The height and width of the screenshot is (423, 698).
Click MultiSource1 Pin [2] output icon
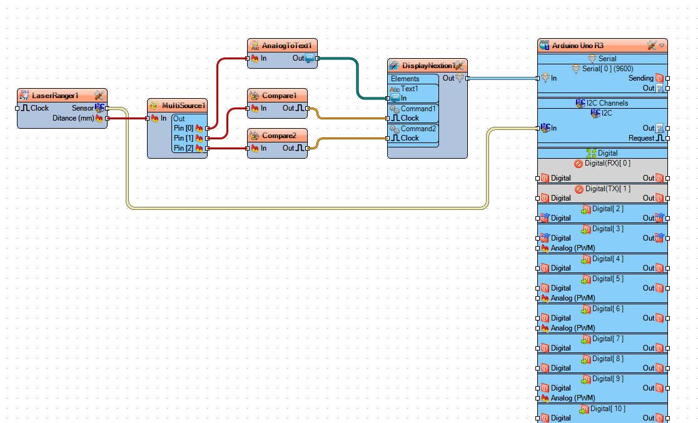[199, 148]
